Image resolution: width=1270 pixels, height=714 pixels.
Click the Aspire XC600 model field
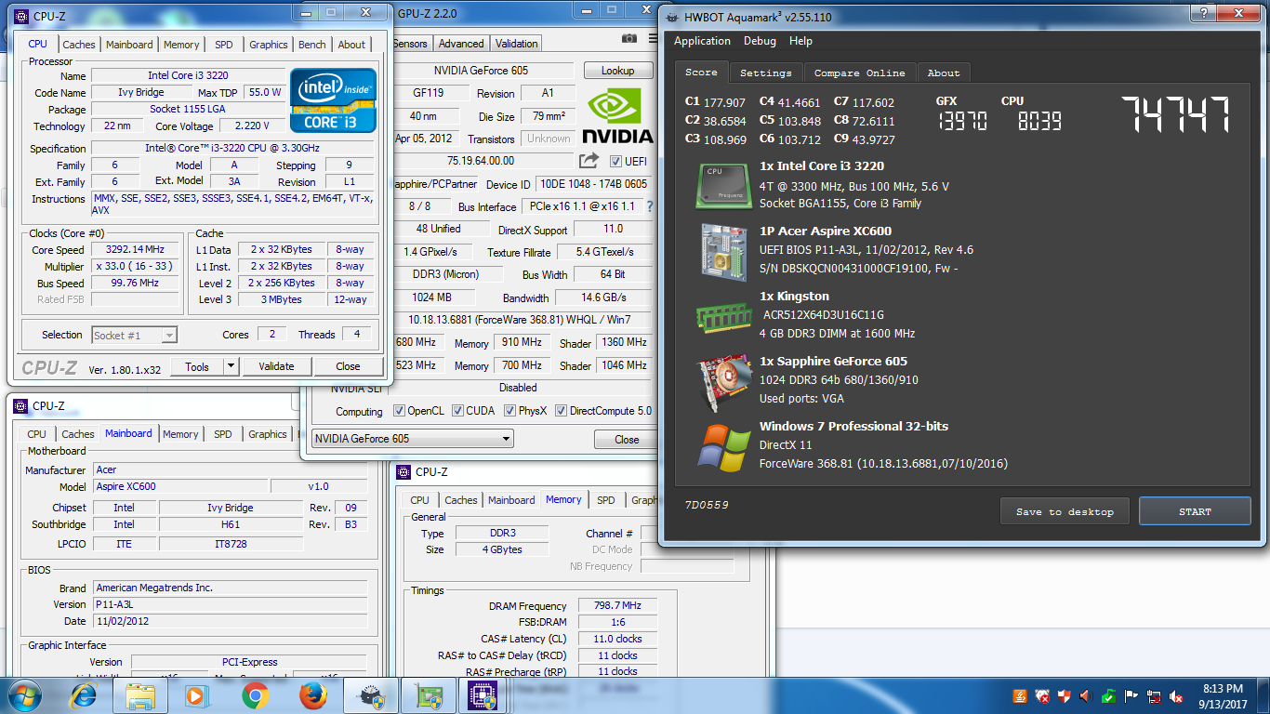[181, 486]
